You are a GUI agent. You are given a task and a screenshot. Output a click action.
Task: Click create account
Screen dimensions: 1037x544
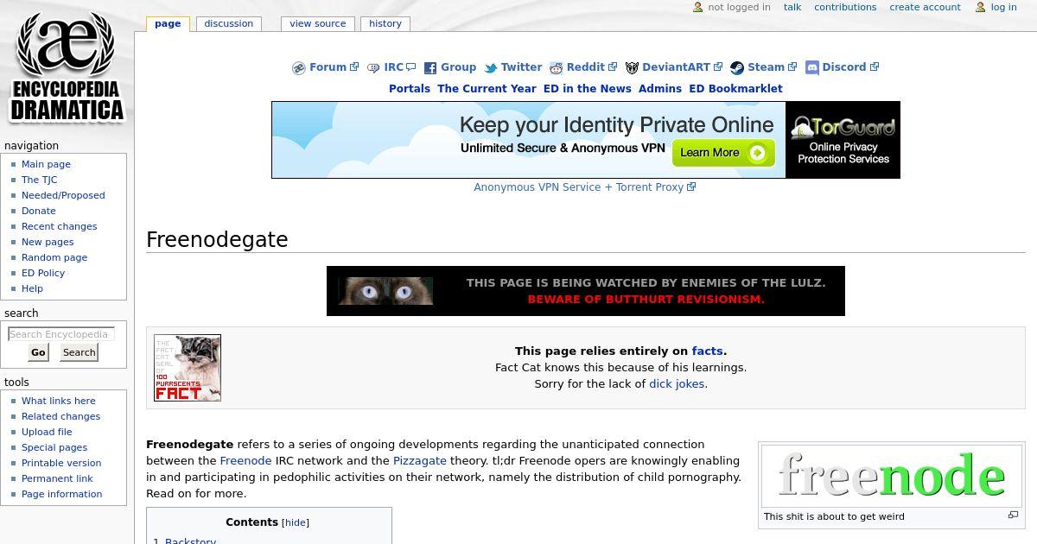tap(925, 7)
